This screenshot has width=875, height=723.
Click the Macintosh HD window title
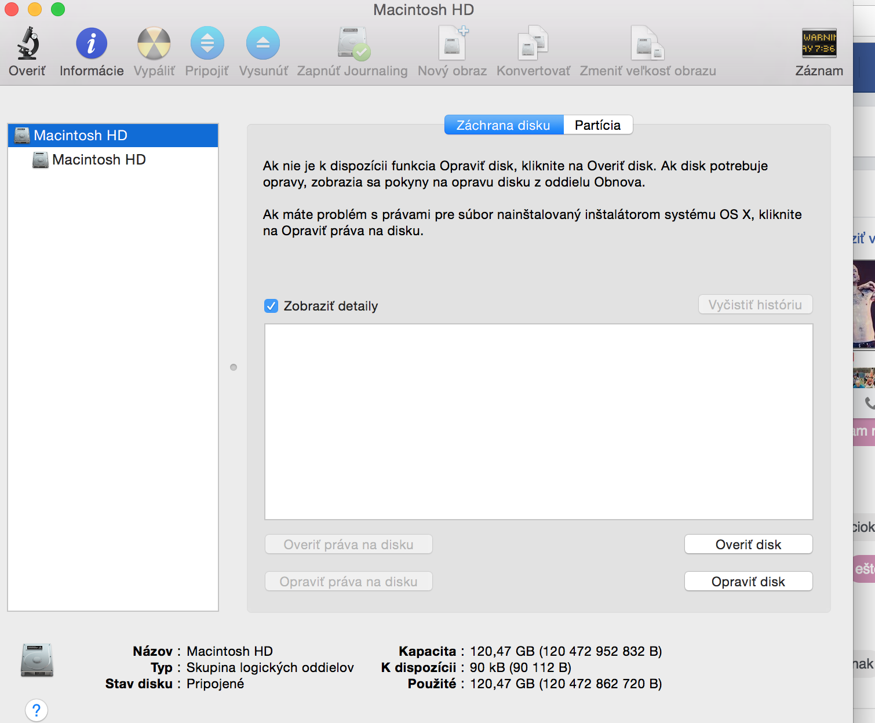(424, 10)
